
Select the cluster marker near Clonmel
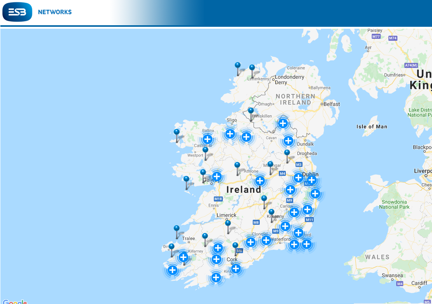click(x=251, y=241)
